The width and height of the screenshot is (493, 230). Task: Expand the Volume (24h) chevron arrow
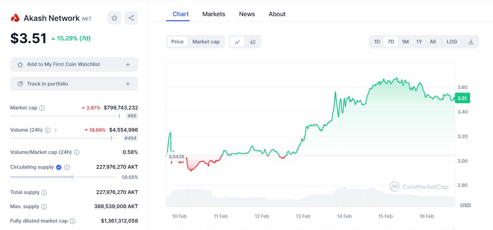pos(56,130)
